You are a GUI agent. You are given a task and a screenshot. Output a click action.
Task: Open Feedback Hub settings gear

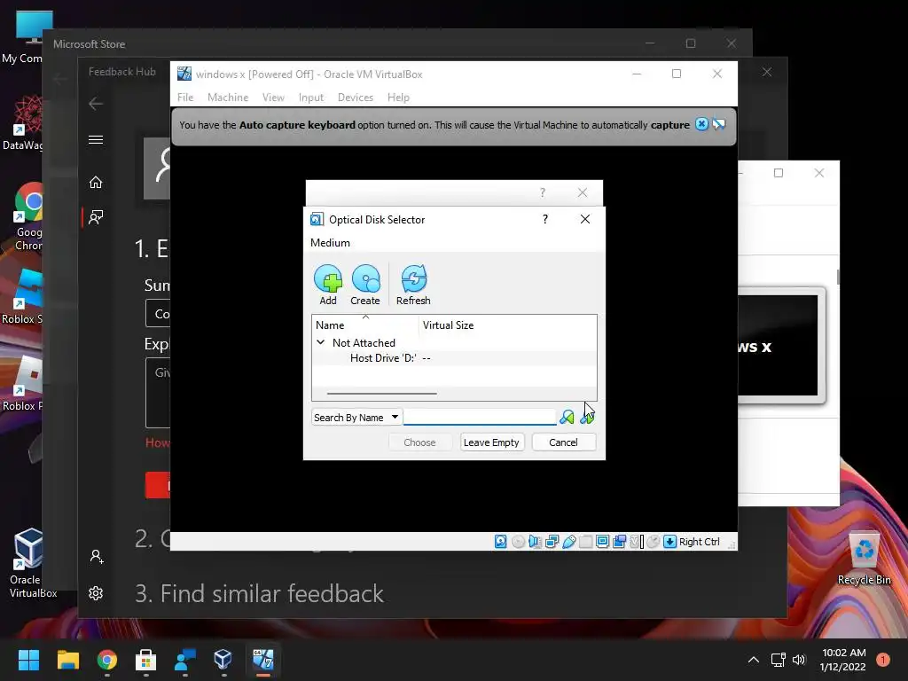click(96, 593)
